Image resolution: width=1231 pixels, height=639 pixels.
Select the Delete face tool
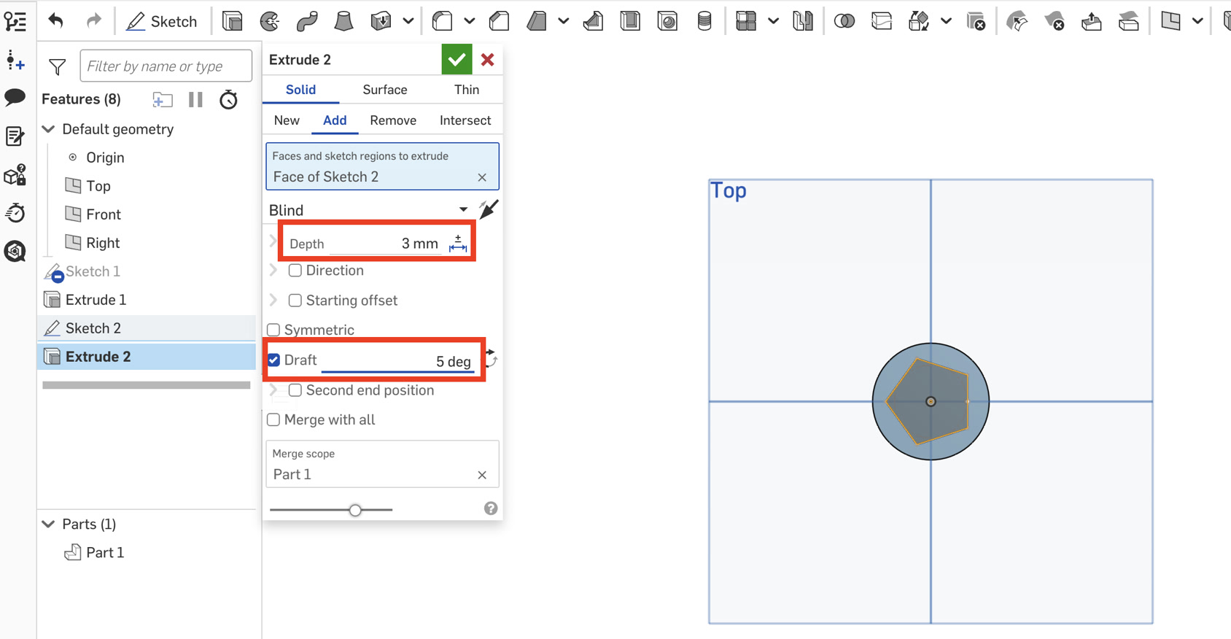click(1054, 21)
